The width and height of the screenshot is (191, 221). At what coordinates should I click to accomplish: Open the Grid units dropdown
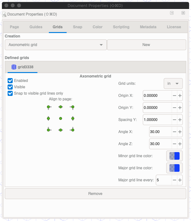pyautogui.click(x=173, y=84)
